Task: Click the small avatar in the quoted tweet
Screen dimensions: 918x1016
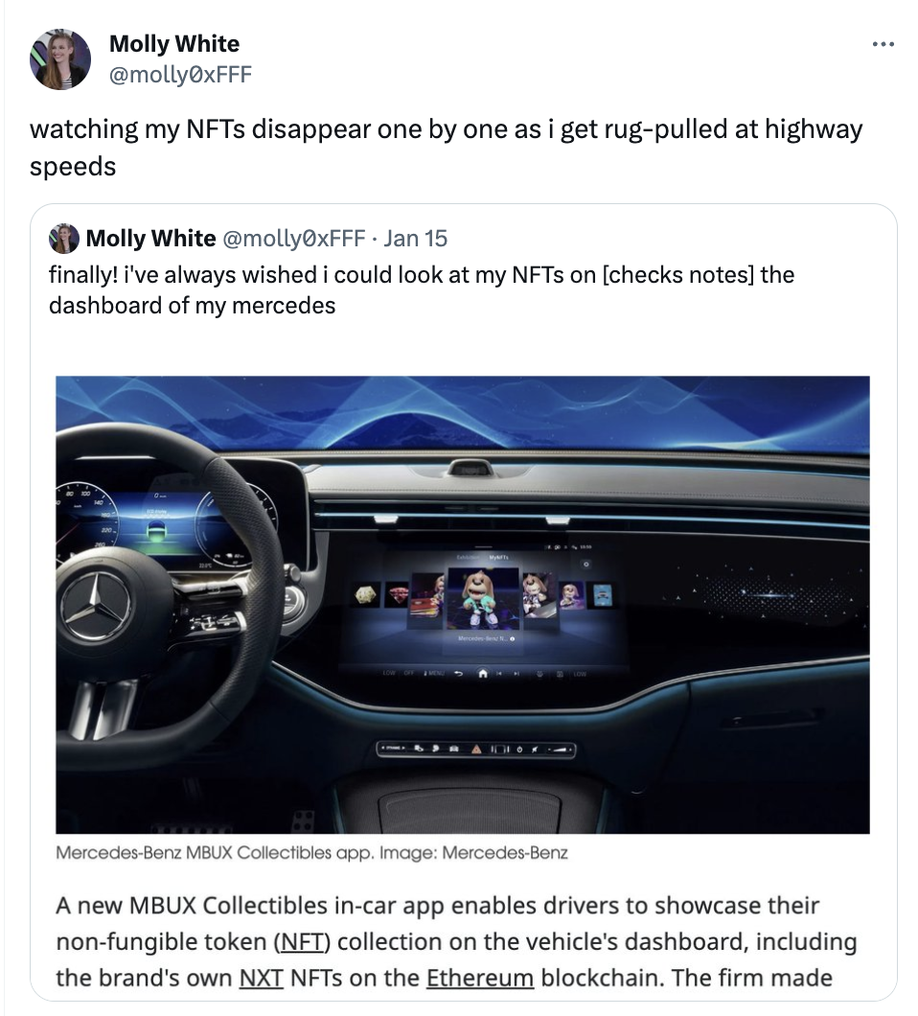Action: click(x=63, y=239)
